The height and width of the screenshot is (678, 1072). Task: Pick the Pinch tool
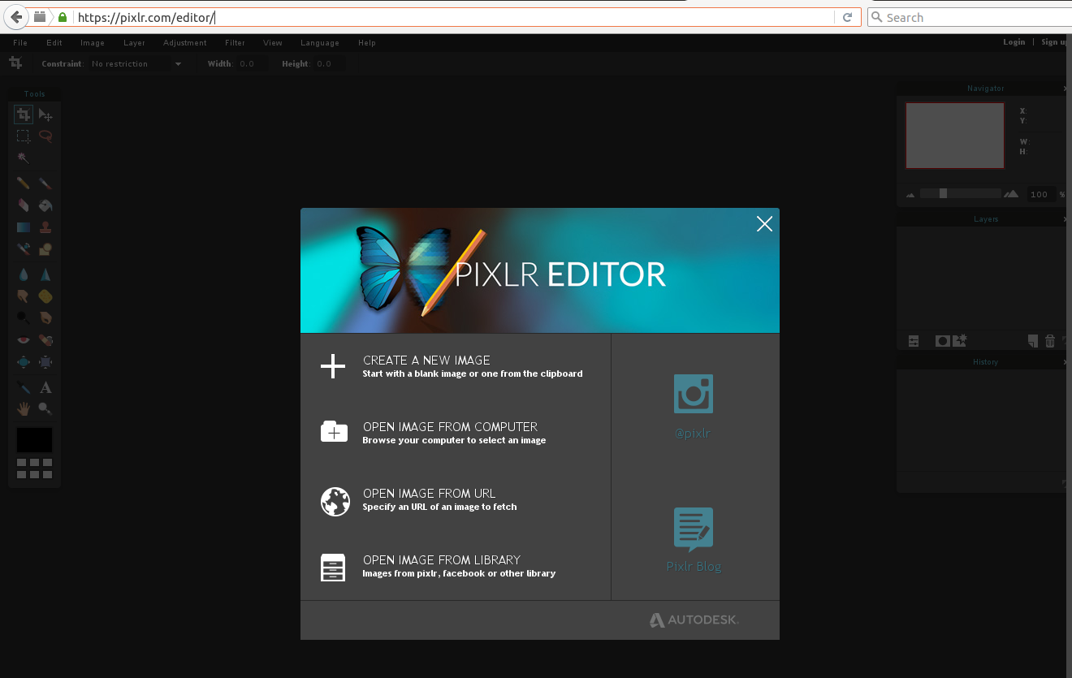[x=45, y=361]
